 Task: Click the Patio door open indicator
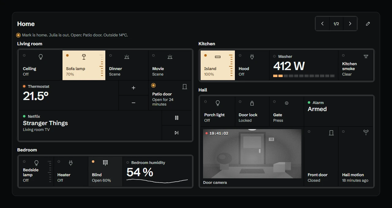[x=153, y=85]
